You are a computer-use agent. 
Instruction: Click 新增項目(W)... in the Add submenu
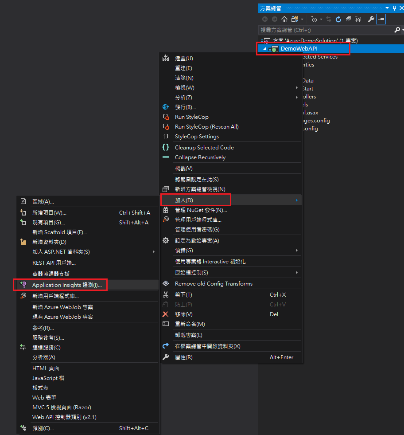(49, 213)
